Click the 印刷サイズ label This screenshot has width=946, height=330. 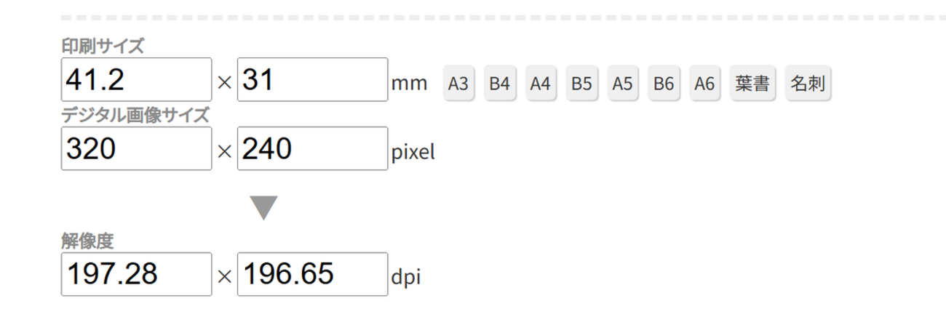103,46
